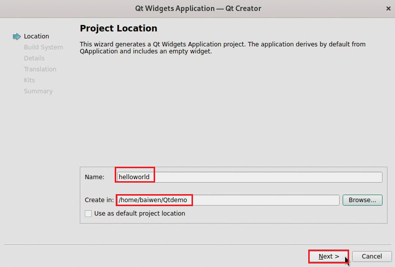Cancel the project wizard
Screen dimensions: 395x267
372,257
